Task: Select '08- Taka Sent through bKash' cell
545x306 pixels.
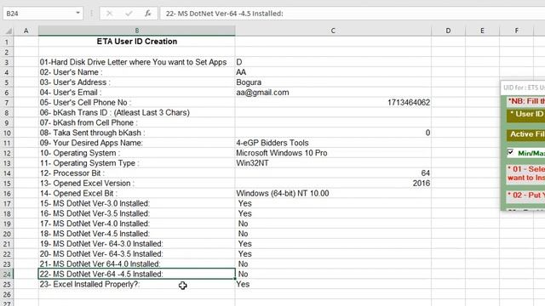Action: tap(136, 133)
